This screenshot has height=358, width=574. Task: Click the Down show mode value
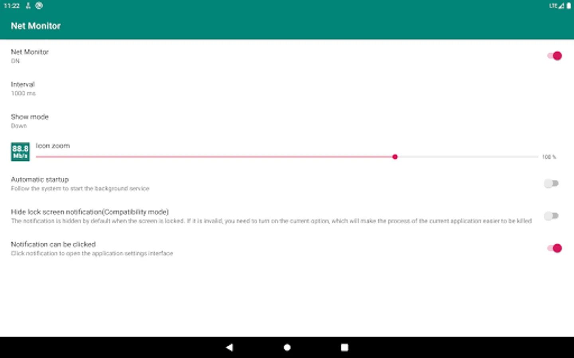pos(19,126)
